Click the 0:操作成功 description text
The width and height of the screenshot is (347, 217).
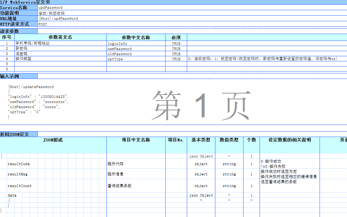pyautogui.click(x=271, y=161)
